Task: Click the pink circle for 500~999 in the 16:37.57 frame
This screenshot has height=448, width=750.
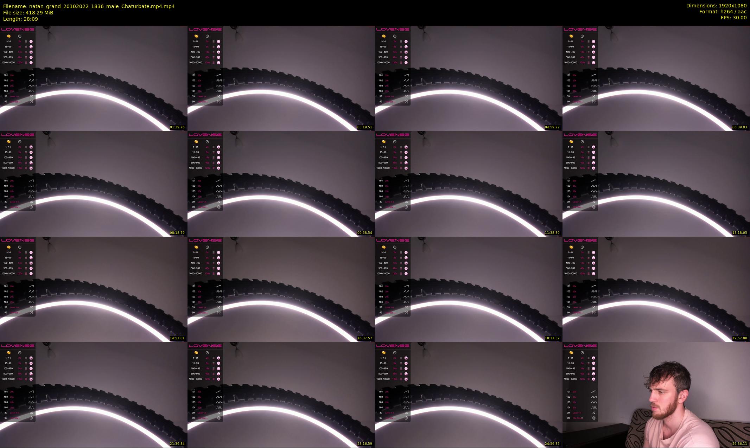Action: tap(218, 268)
